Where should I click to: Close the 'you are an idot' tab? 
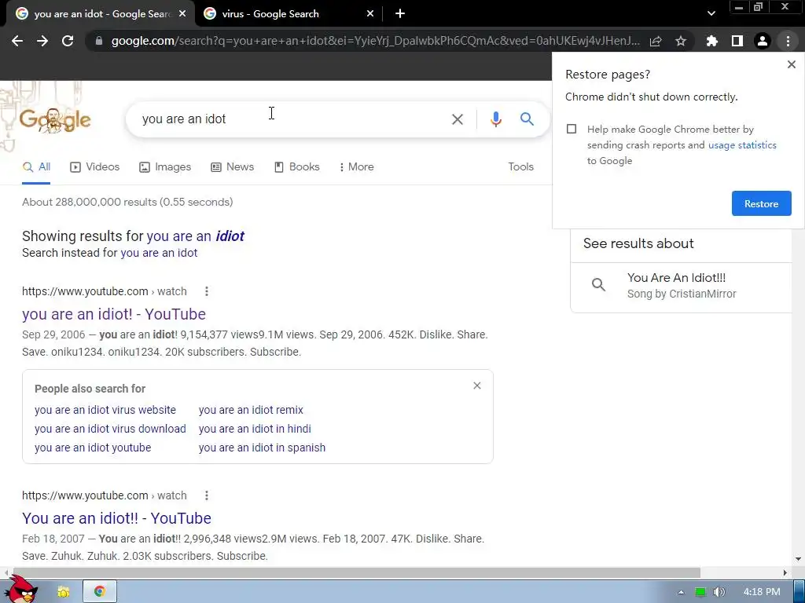pyautogui.click(x=182, y=14)
